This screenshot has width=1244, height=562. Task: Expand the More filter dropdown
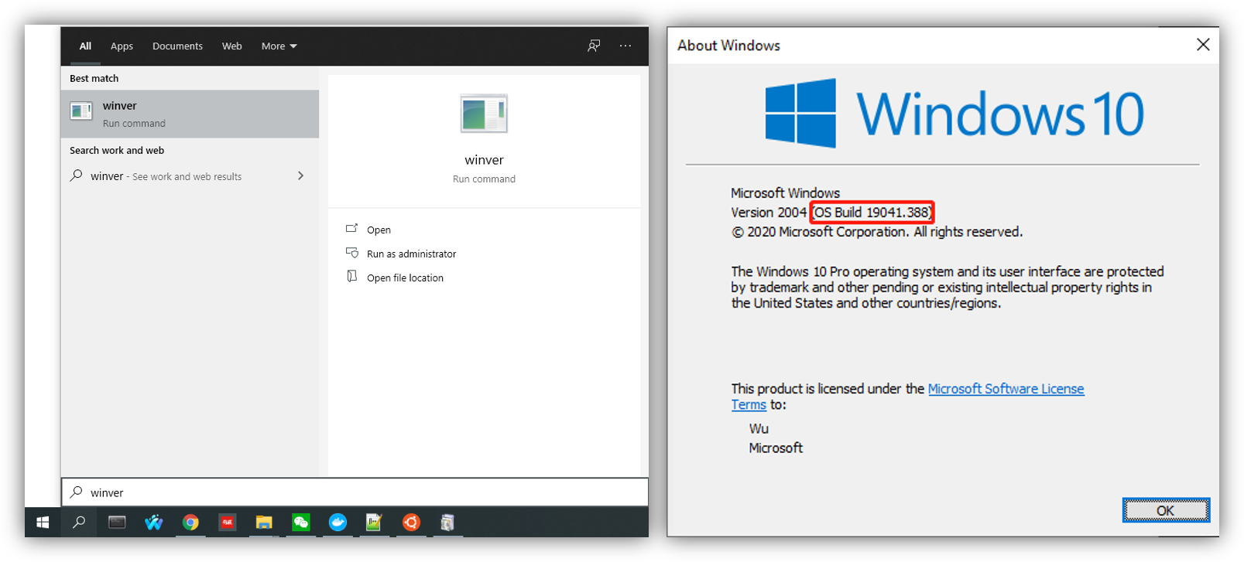279,46
